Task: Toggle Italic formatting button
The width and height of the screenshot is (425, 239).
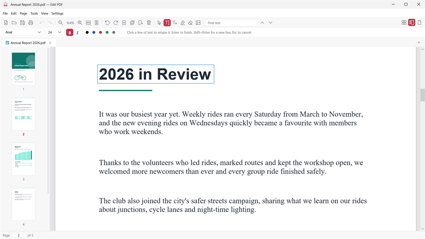Action: 77,32
